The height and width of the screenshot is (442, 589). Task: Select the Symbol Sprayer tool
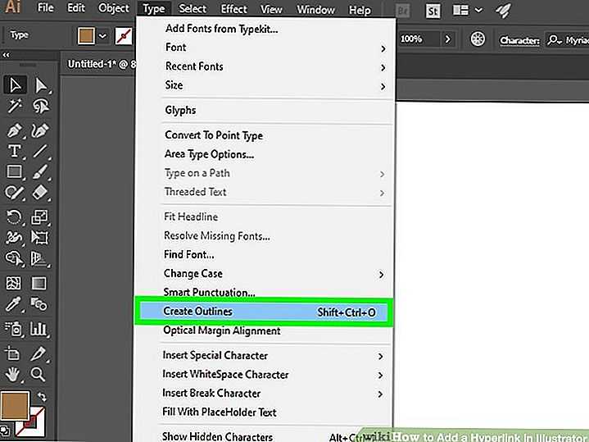(x=14, y=329)
